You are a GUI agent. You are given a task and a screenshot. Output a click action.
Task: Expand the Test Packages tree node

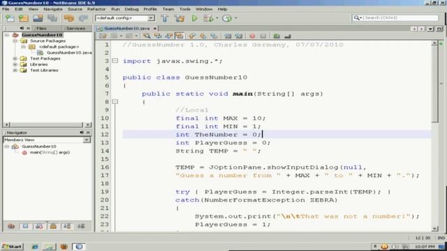(x=15, y=59)
